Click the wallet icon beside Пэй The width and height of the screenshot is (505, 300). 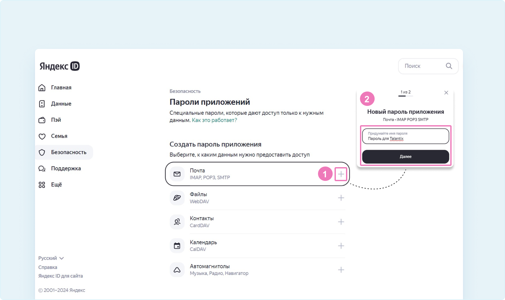[x=42, y=120]
